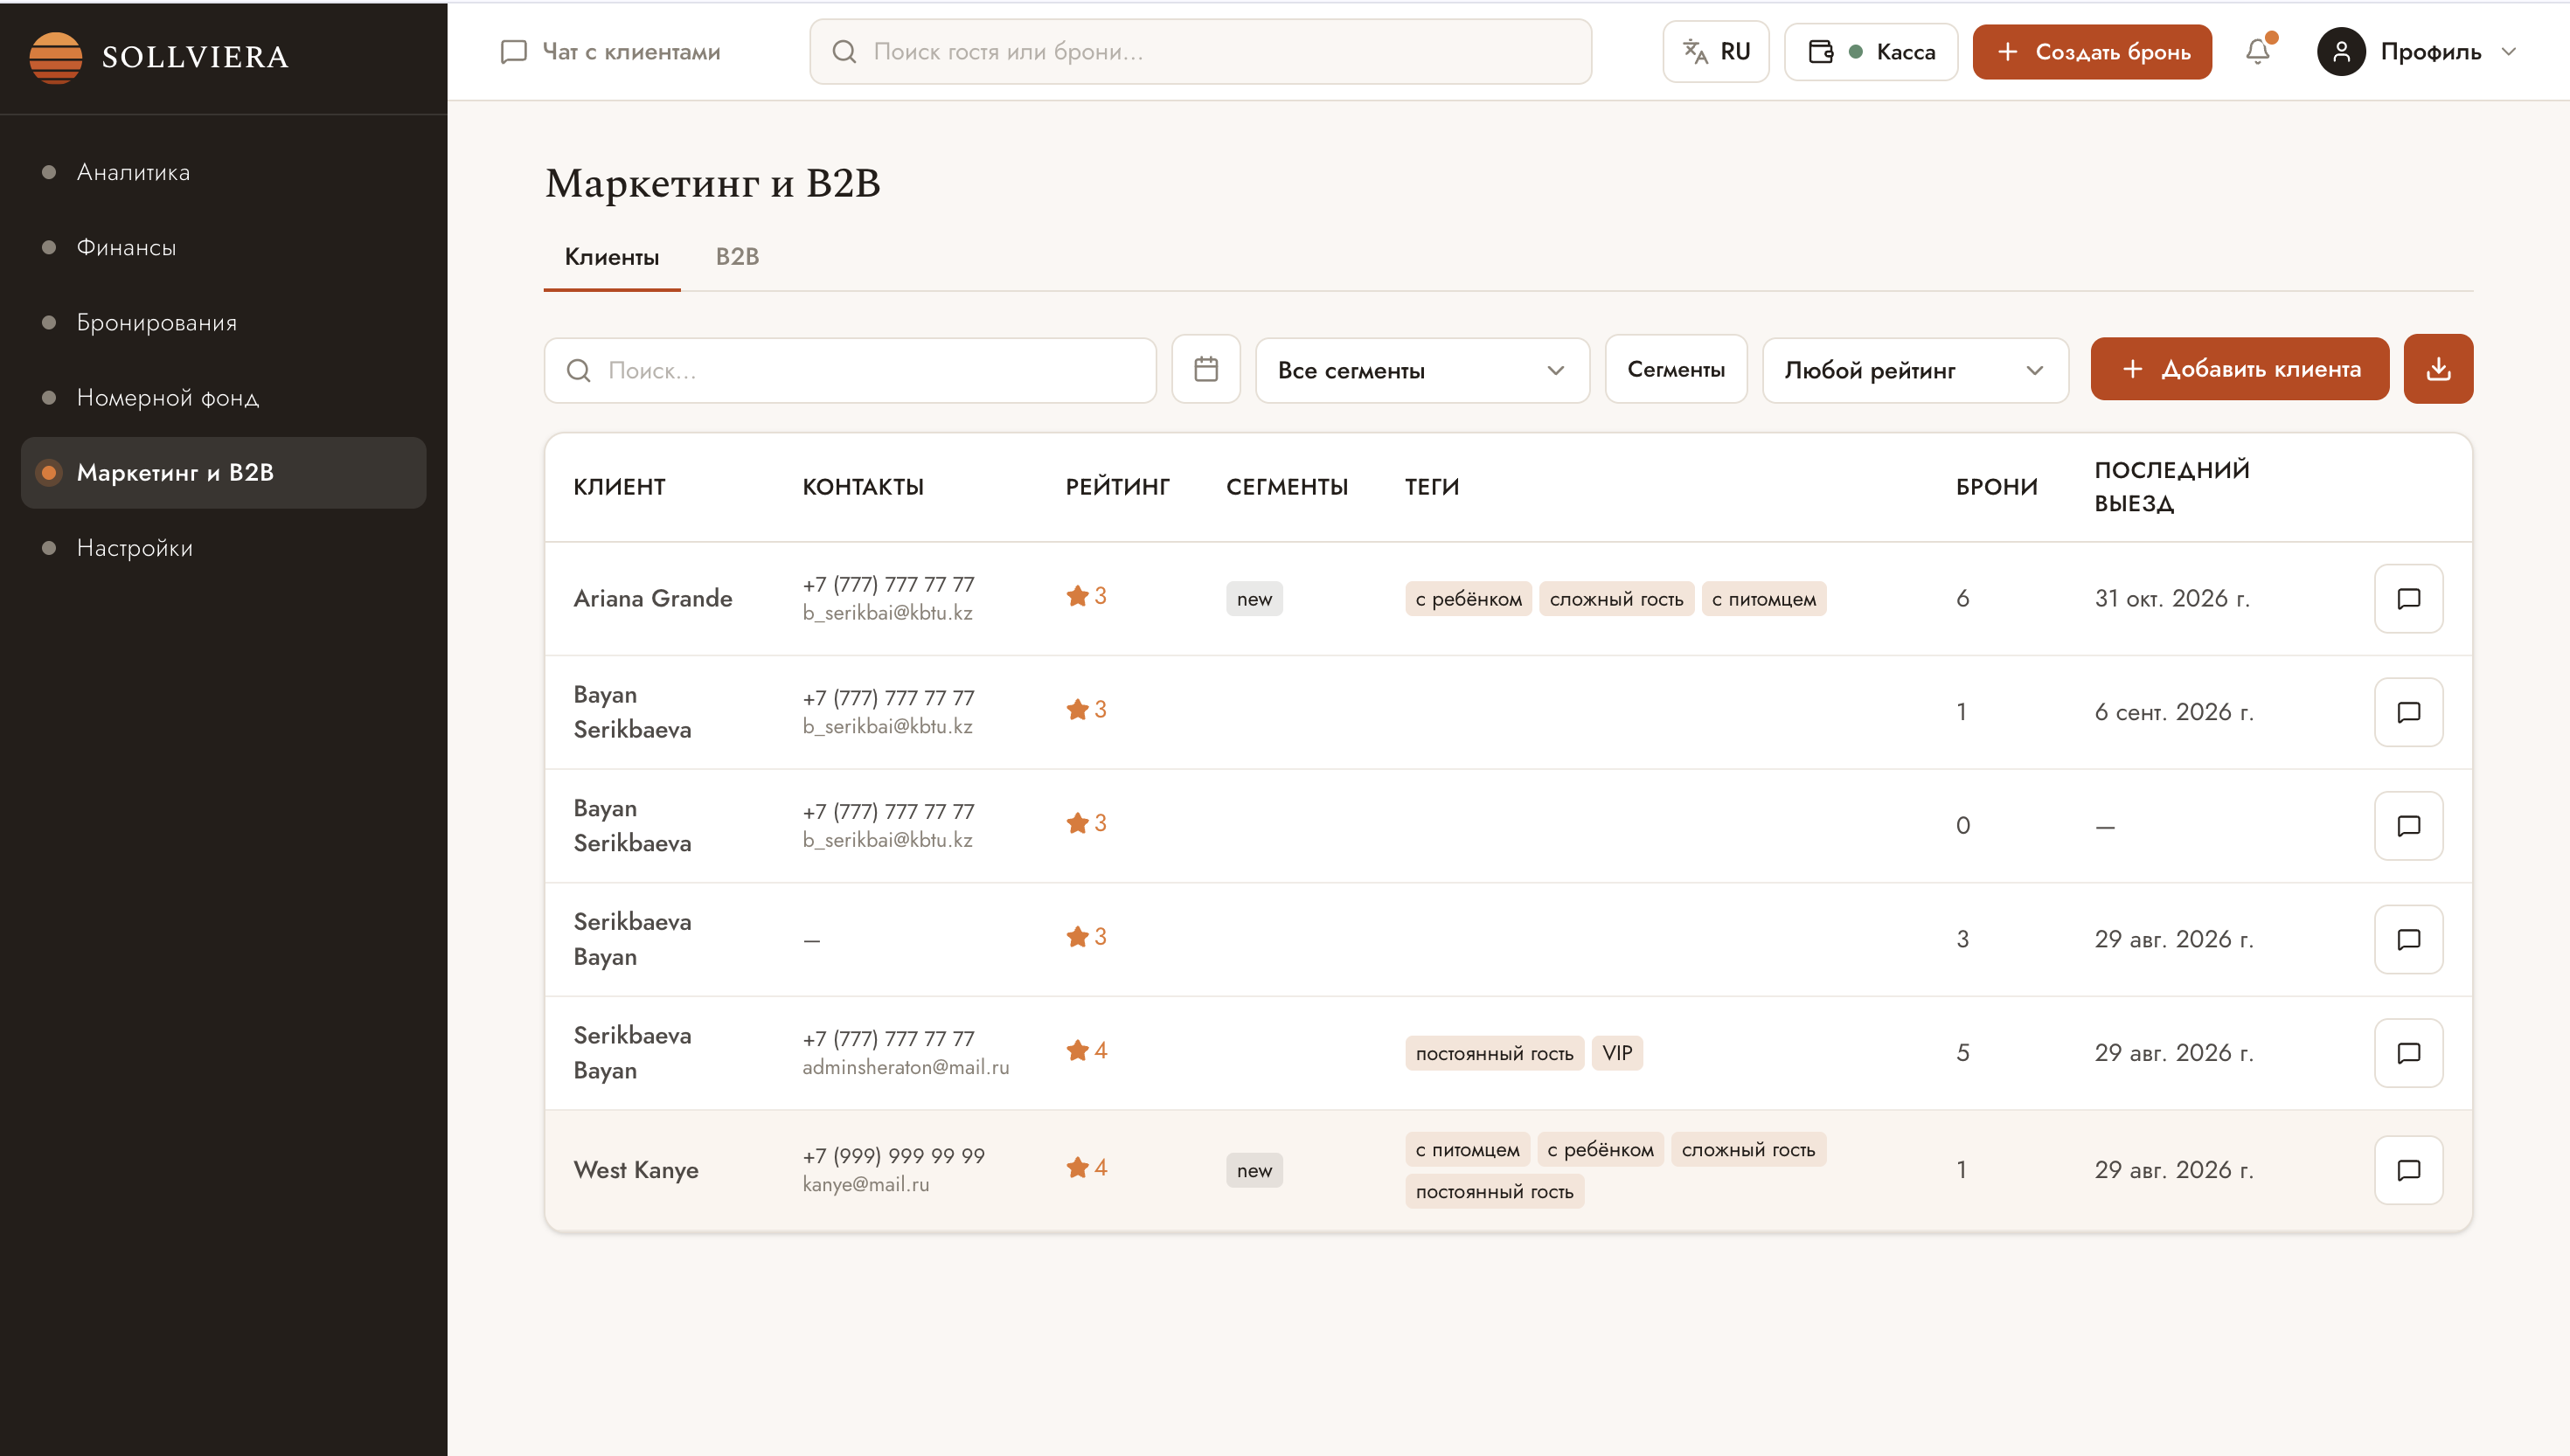This screenshot has height=1456, width=2570.
Task: Open chat icon for West Kanye row
Action: [2408, 1170]
